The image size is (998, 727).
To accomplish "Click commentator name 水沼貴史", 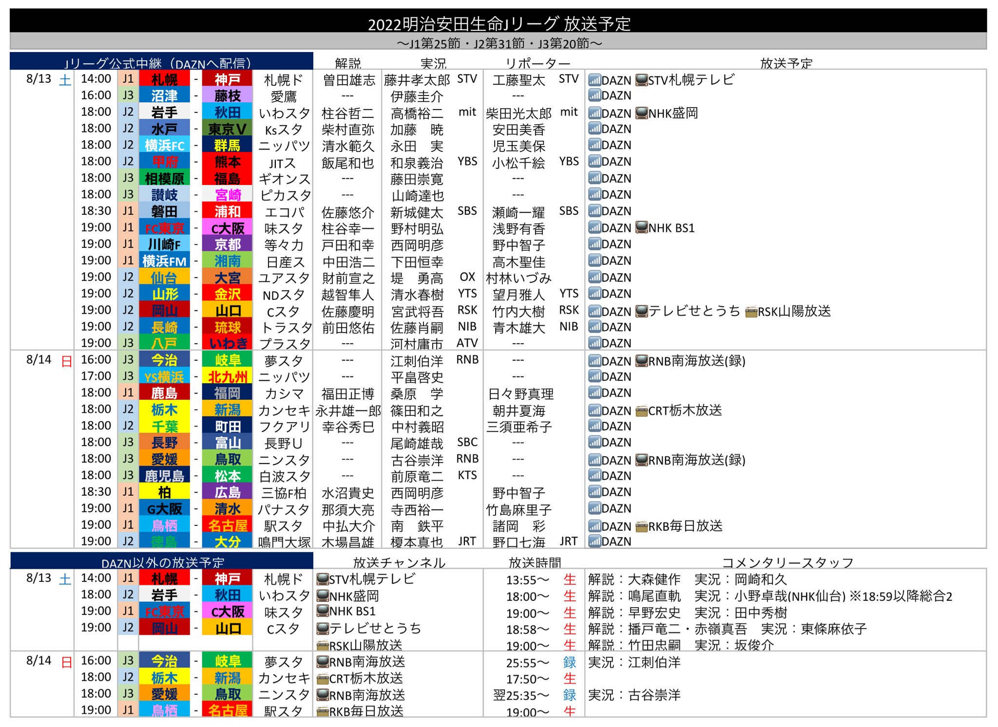I will [348, 493].
